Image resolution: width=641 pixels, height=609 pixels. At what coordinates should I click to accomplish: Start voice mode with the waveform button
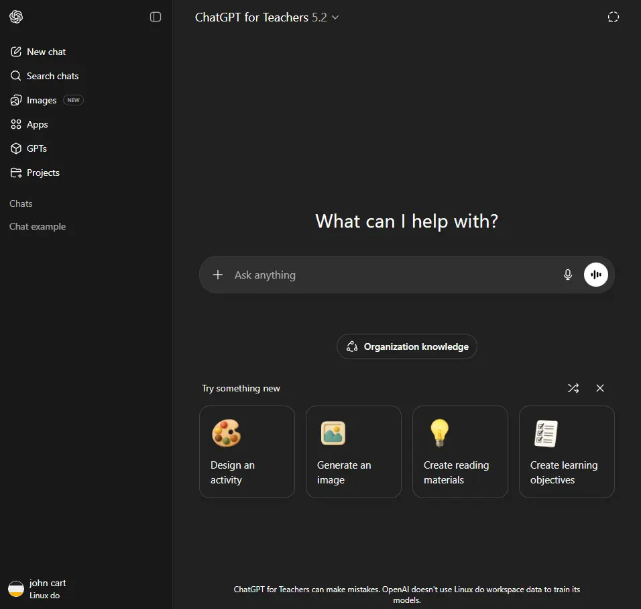click(595, 275)
